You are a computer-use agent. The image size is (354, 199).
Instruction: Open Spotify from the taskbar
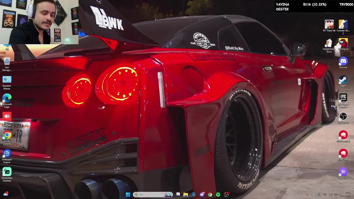pyautogui.click(x=218, y=195)
